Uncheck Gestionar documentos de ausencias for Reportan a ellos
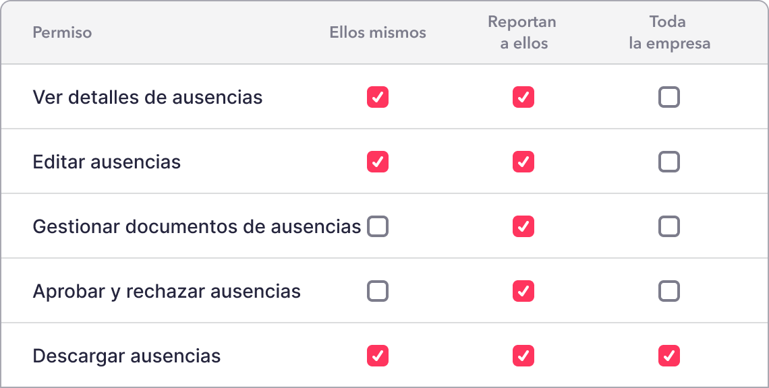 pyautogui.click(x=523, y=226)
